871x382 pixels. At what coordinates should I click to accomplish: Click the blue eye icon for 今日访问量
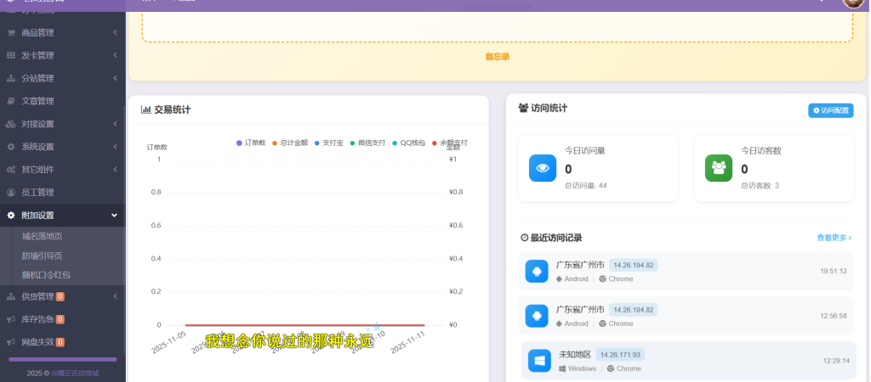pos(543,168)
